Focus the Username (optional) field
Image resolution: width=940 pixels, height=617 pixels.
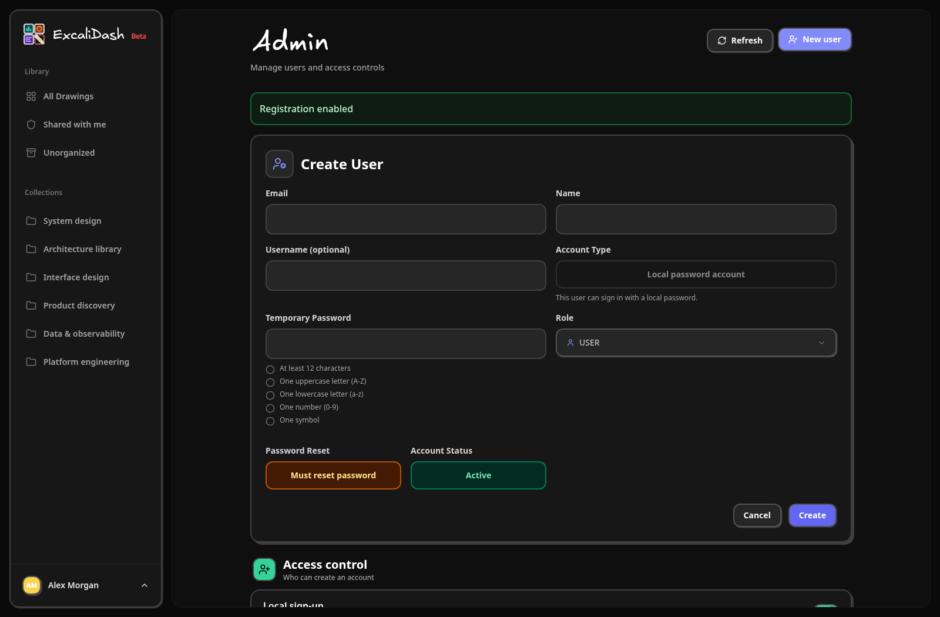(406, 276)
